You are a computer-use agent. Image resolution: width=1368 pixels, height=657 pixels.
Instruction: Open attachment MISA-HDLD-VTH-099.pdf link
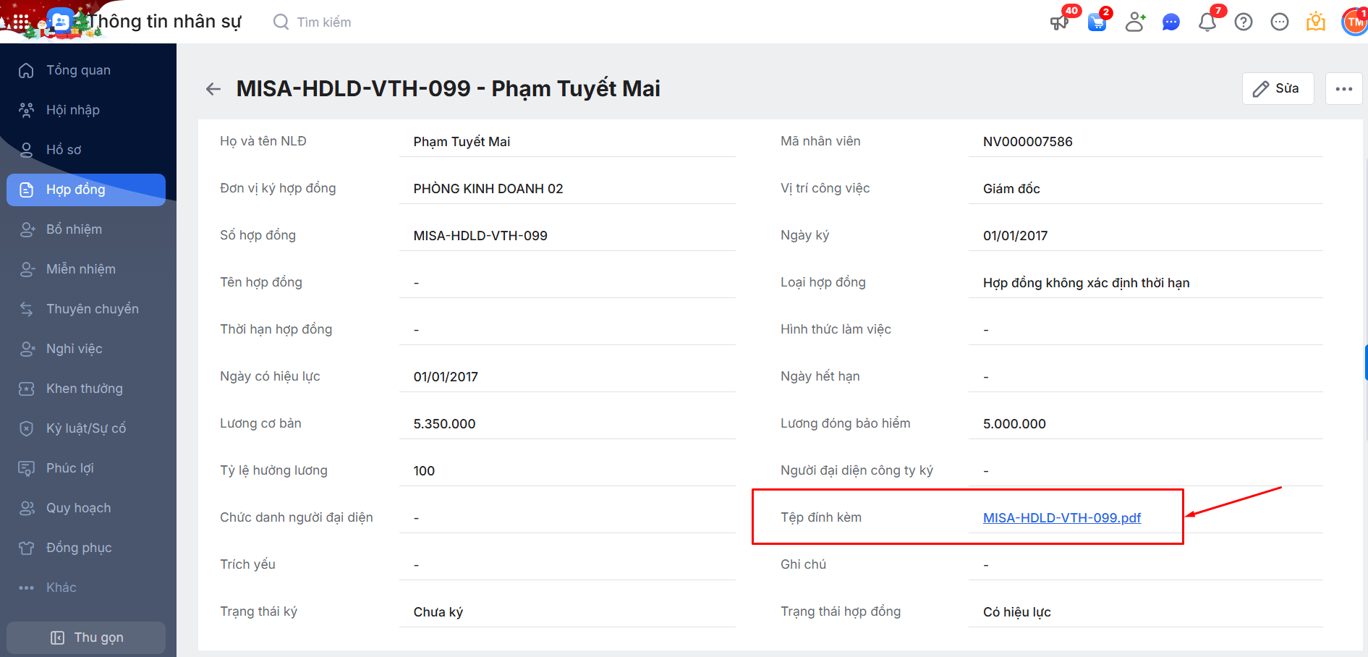pyautogui.click(x=1061, y=518)
